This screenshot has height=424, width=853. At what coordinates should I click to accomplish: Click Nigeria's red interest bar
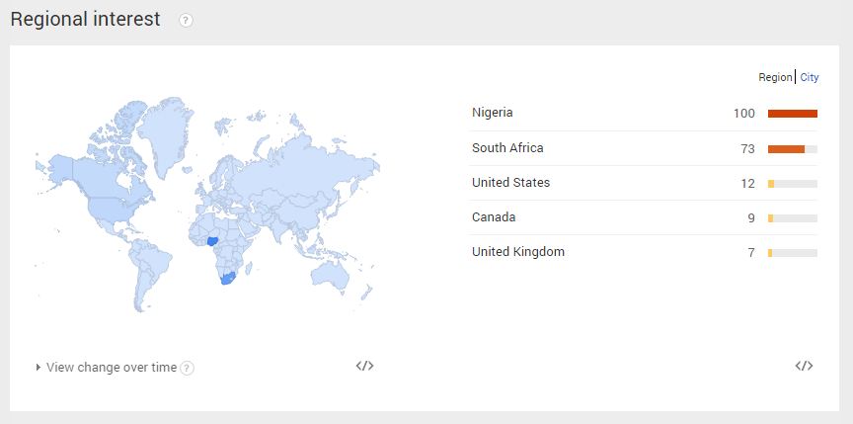point(792,114)
